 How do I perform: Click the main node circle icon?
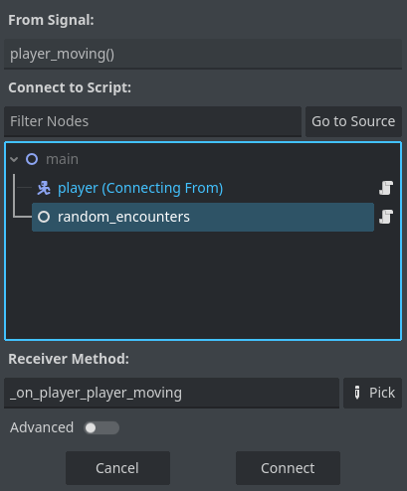(x=32, y=159)
